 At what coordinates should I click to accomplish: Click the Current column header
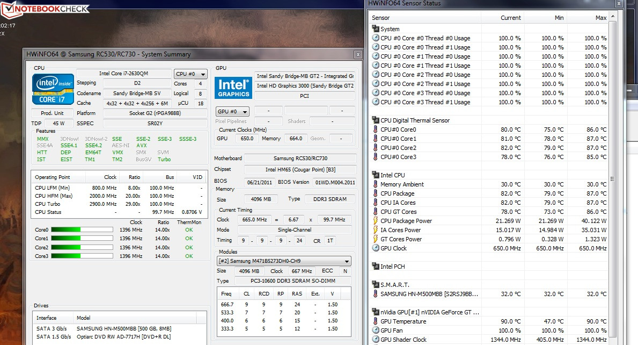point(502,18)
